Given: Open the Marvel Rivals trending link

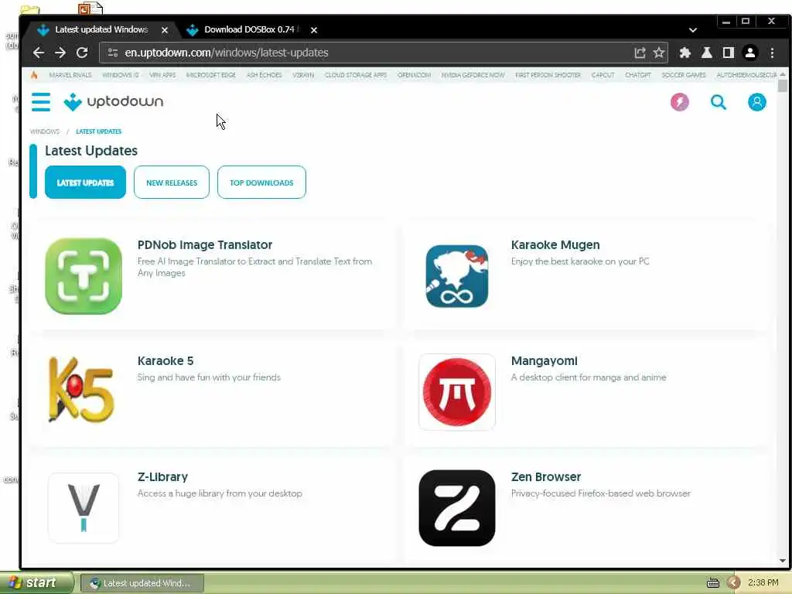Looking at the screenshot, I should tap(70, 75).
